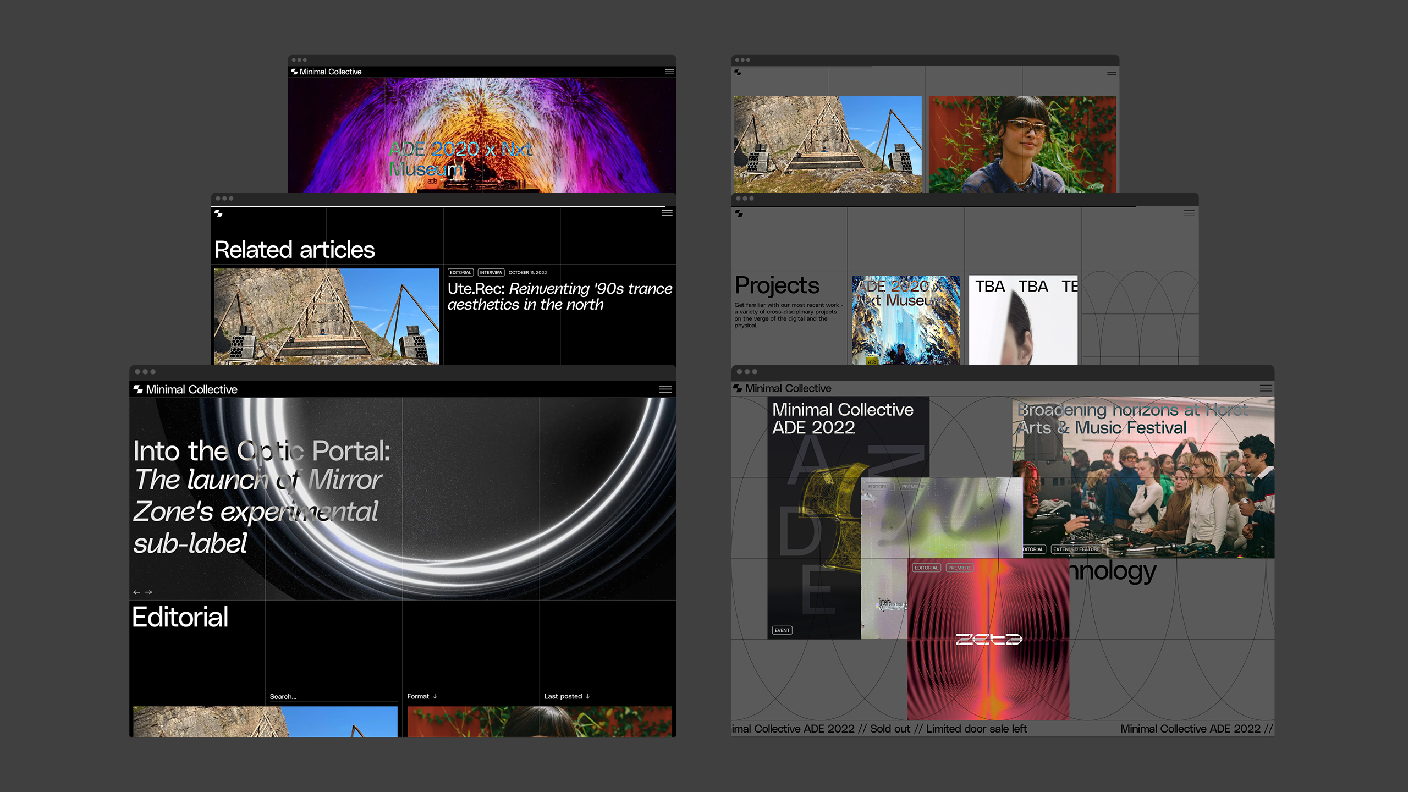The height and width of the screenshot is (792, 1408).
Task: Expand the Format dropdown filter
Action: pos(422,696)
